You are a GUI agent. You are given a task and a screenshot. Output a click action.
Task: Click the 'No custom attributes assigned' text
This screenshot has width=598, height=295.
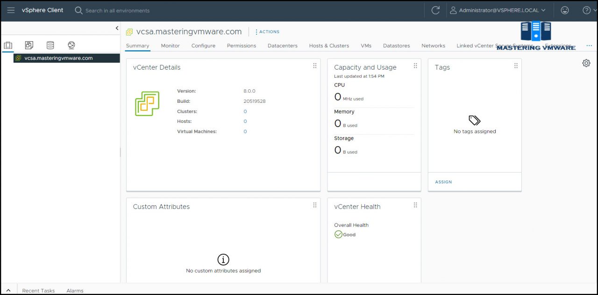tap(223, 271)
